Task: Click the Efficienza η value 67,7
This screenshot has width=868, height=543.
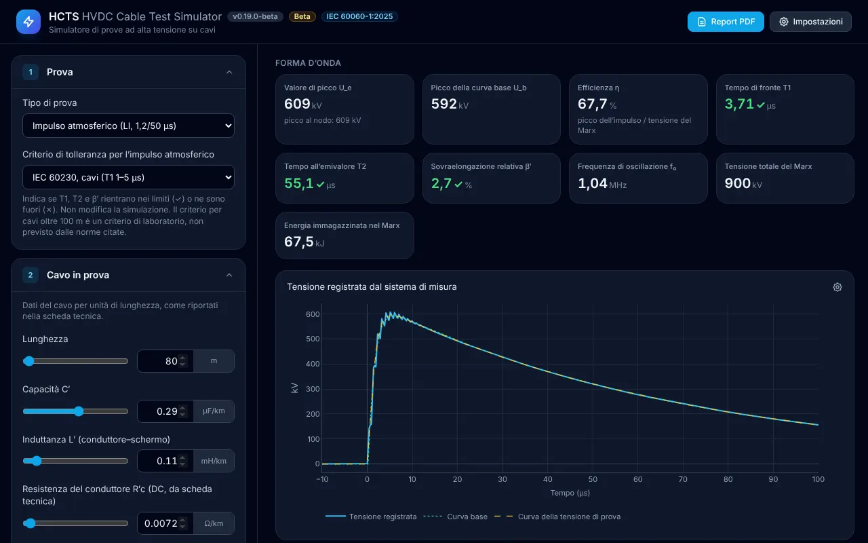Action: point(592,104)
